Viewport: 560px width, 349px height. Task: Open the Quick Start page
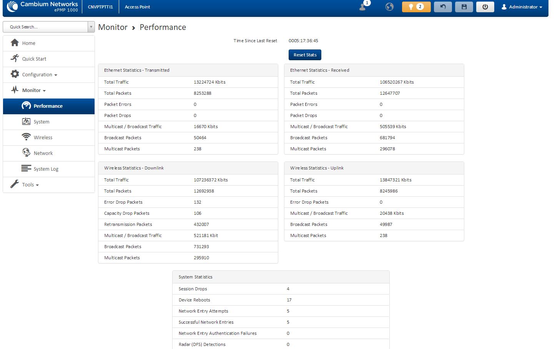(x=34, y=59)
